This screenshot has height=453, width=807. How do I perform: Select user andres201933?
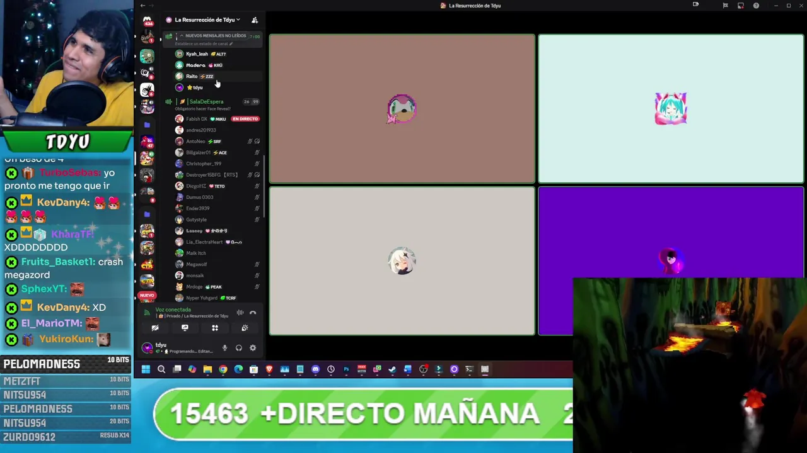coord(200,130)
